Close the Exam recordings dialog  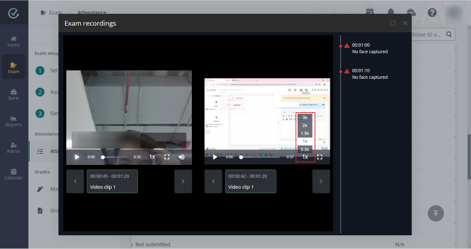tap(405, 23)
